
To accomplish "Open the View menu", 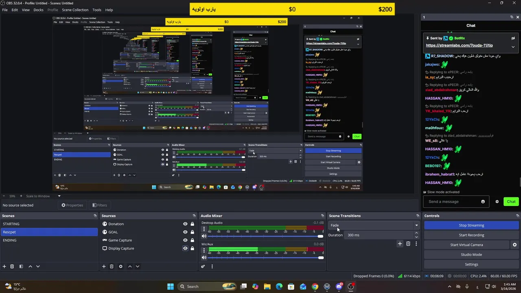I will (26, 10).
